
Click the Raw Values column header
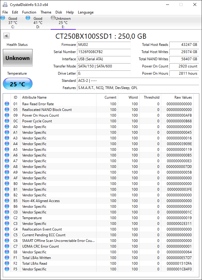(x=177, y=97)
